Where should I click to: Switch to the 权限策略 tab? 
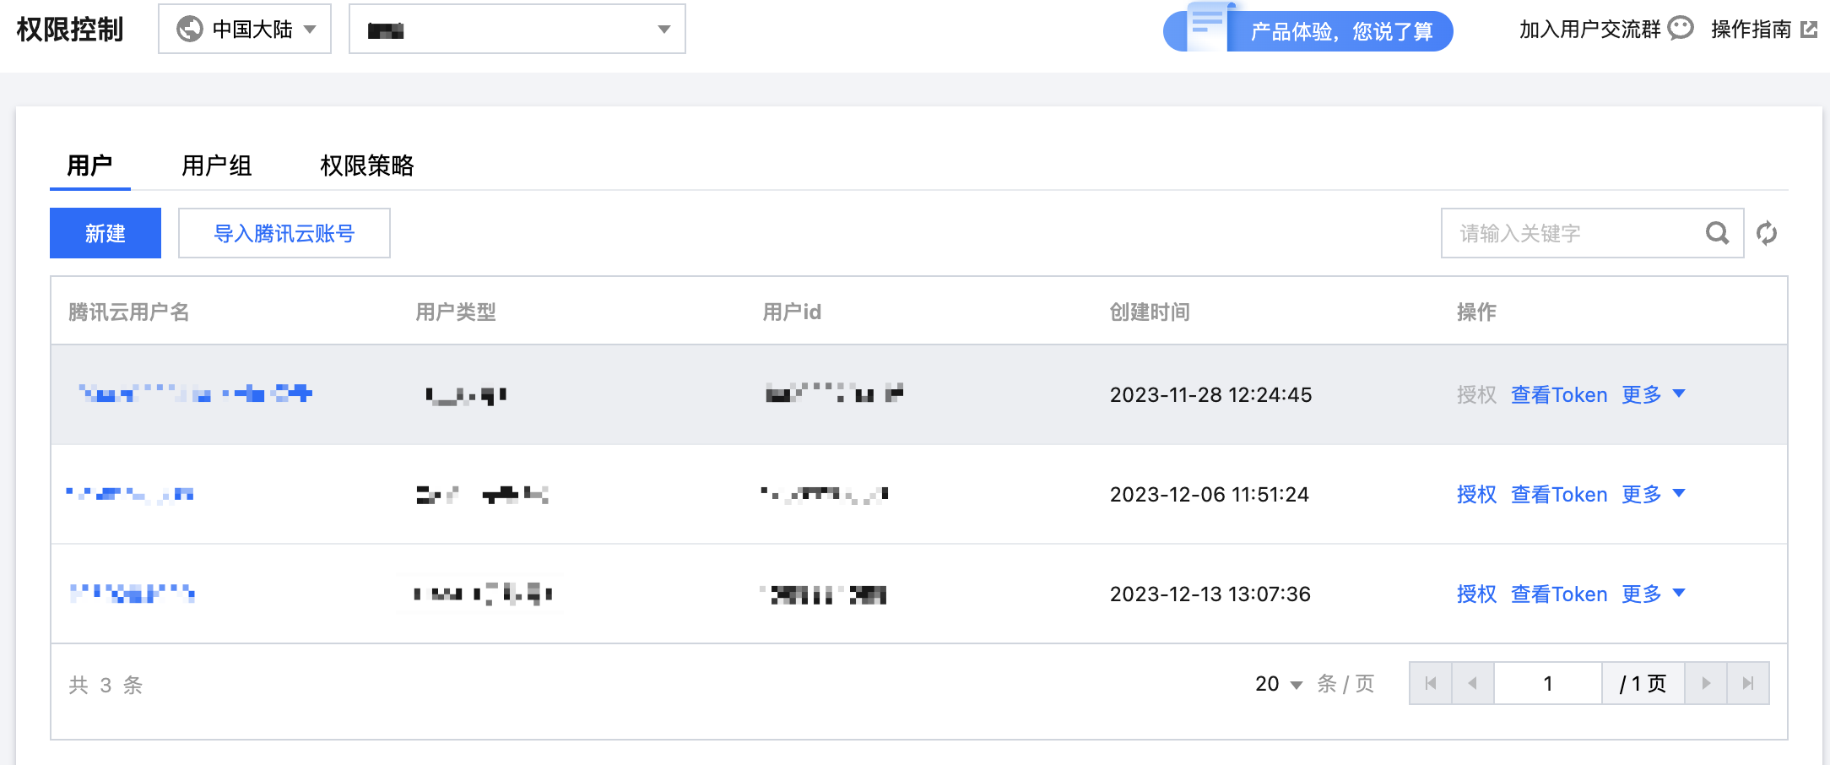pos(367,165)
